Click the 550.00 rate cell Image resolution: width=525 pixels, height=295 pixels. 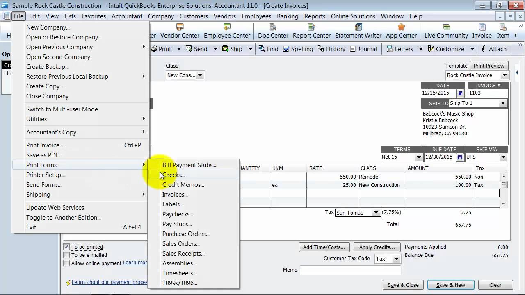[x=332, y=177]
